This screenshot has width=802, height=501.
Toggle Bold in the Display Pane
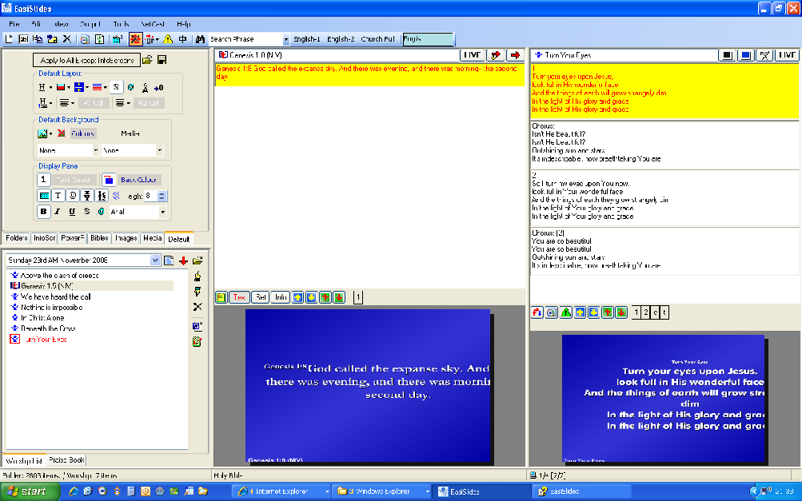[44, 212]
